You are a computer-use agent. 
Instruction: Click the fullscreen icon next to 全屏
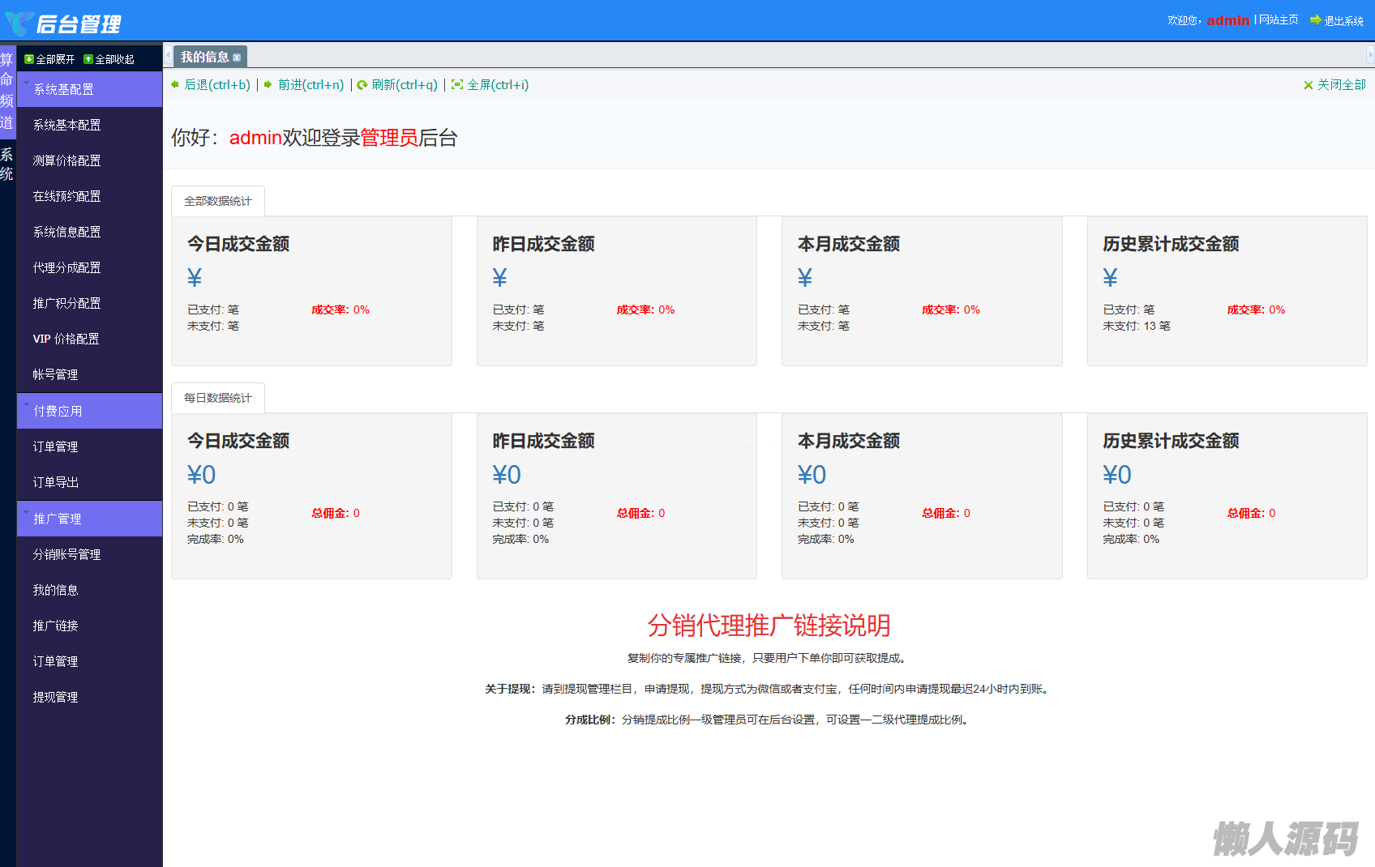[457, 84]
